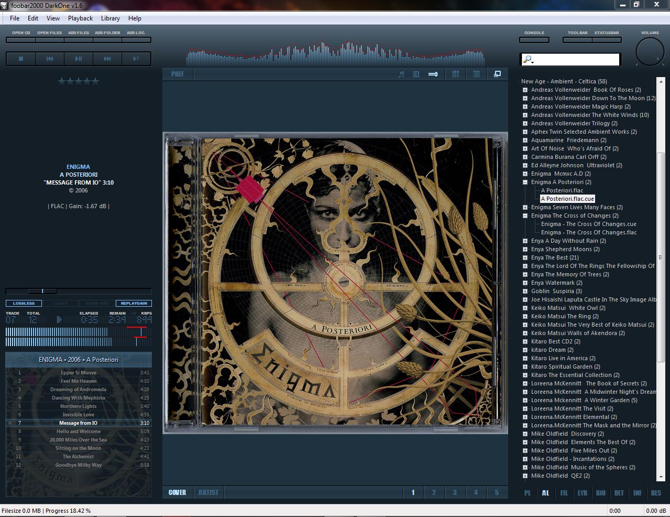Play a random track
The image size is (670, 517).
[x=136, y=59]
